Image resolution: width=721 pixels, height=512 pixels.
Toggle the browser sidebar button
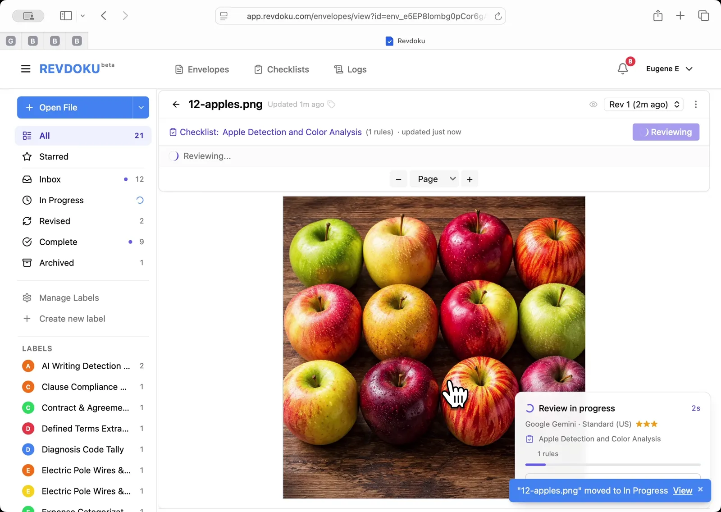coord(66,16)
